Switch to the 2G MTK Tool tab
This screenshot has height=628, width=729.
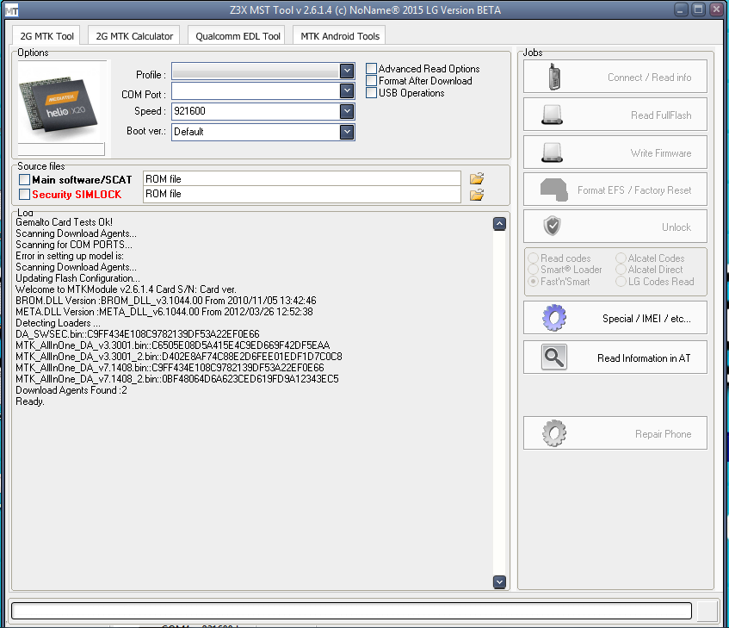coord(46,36)
